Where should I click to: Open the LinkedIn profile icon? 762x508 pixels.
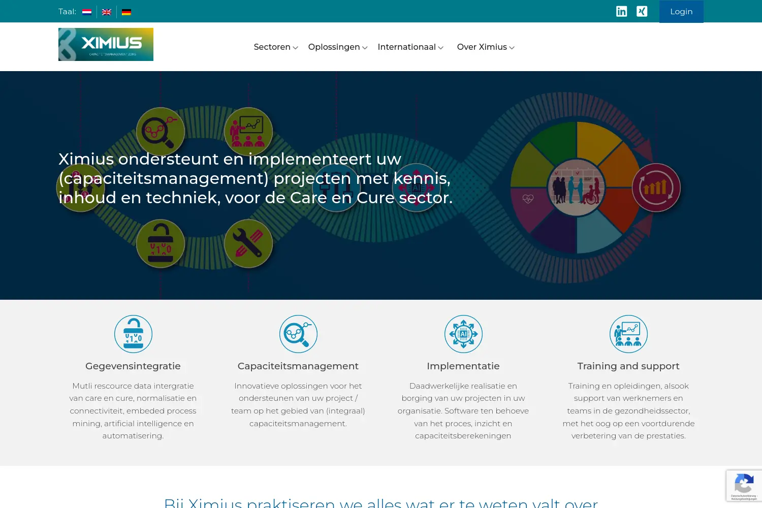pos(621,11)
